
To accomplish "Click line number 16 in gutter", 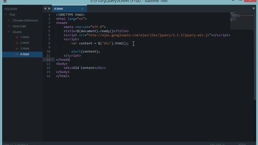I will [x=48, y=76].
